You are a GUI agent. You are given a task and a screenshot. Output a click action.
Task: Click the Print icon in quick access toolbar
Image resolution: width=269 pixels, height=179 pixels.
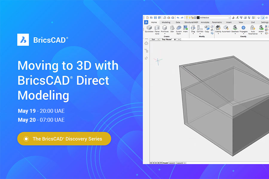pos(169,18)
